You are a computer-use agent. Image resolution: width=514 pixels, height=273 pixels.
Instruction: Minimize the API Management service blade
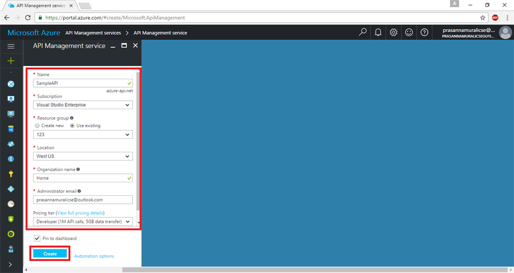point(113,46)
